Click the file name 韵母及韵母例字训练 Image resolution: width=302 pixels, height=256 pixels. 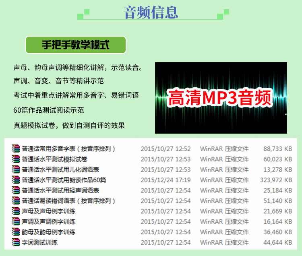pos(49,232)
